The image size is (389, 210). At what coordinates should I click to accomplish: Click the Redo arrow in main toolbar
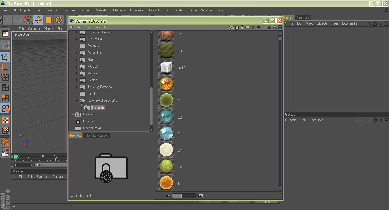point(17,20)
